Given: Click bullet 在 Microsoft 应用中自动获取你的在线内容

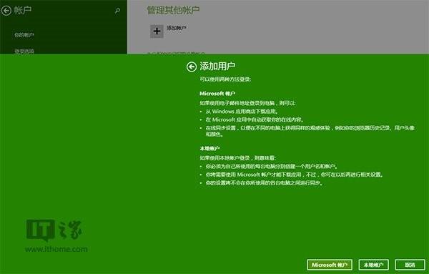Looking at the screenshot, I should pyautogui.click(x=255, y=119).
